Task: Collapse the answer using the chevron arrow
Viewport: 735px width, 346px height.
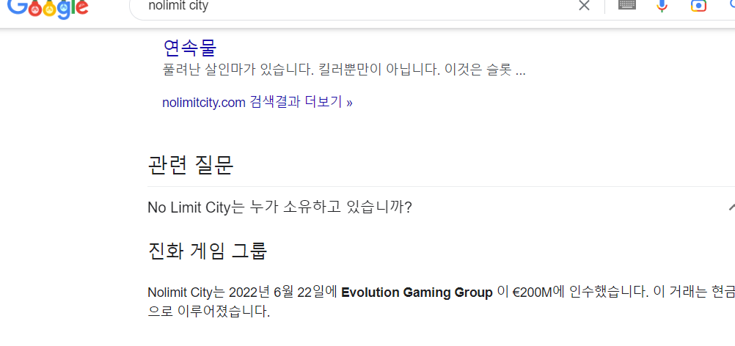Action: click(731, 207)
